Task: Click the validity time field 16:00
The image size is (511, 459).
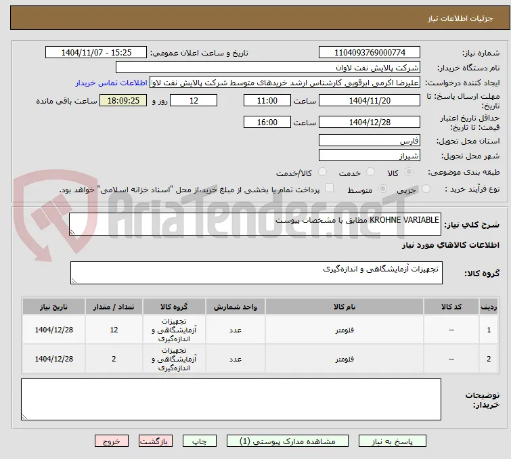Action: coord(267,122)
